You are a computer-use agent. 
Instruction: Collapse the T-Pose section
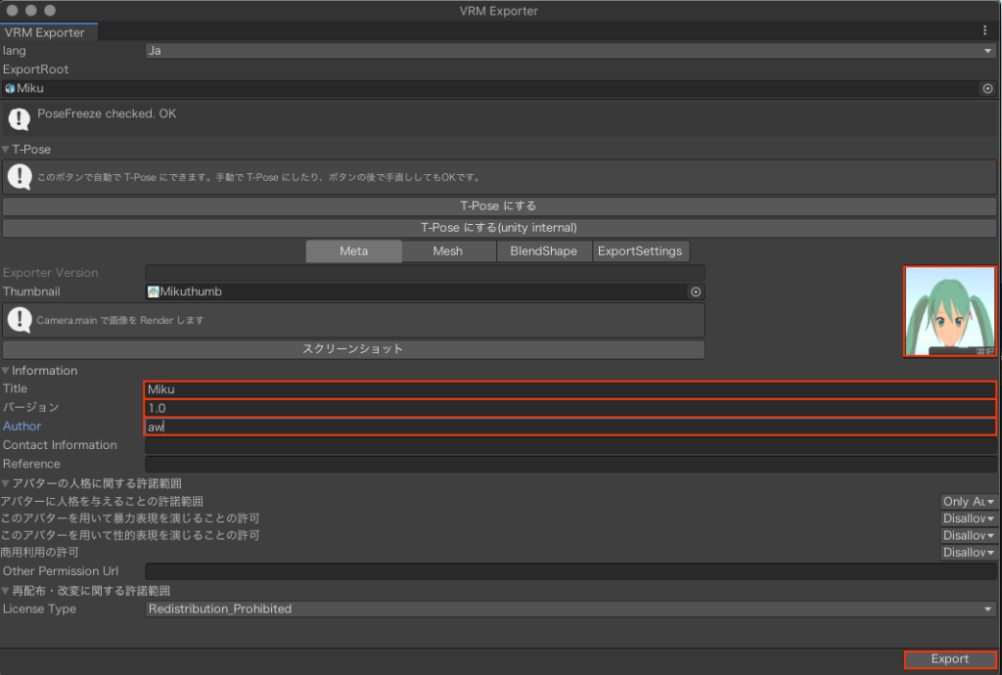(6, 150)
